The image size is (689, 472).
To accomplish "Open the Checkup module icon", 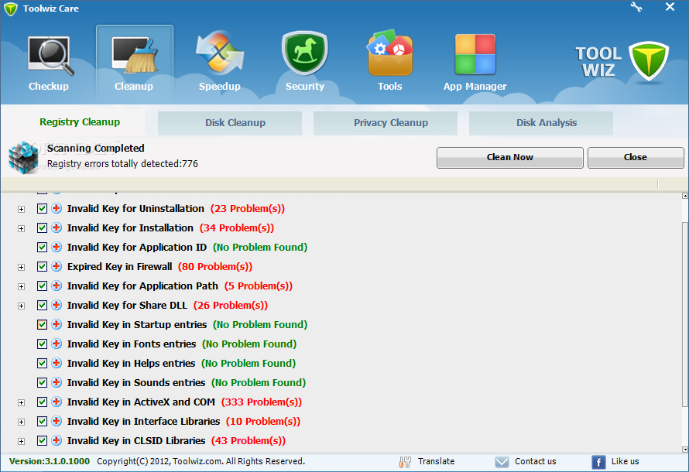I will coord(50,55).
